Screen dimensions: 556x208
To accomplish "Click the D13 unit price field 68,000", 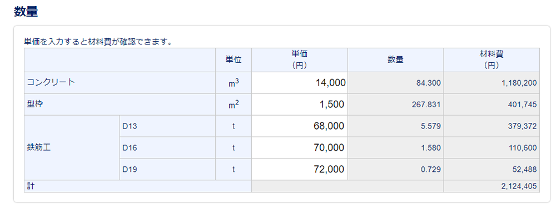I will [299, 126].
